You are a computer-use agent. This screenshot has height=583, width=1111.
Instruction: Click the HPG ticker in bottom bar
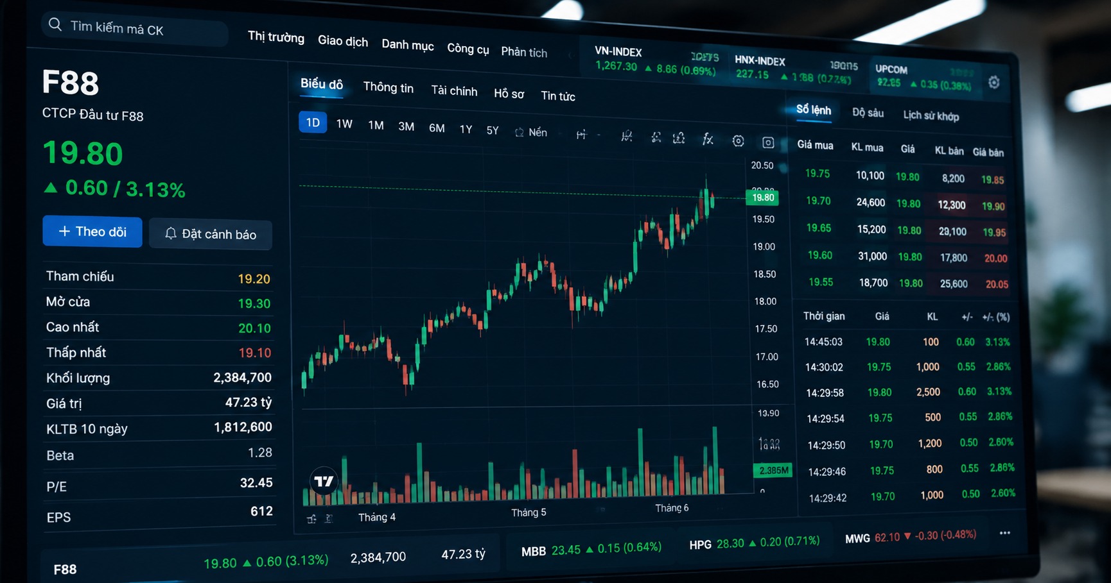coord(755,543)
